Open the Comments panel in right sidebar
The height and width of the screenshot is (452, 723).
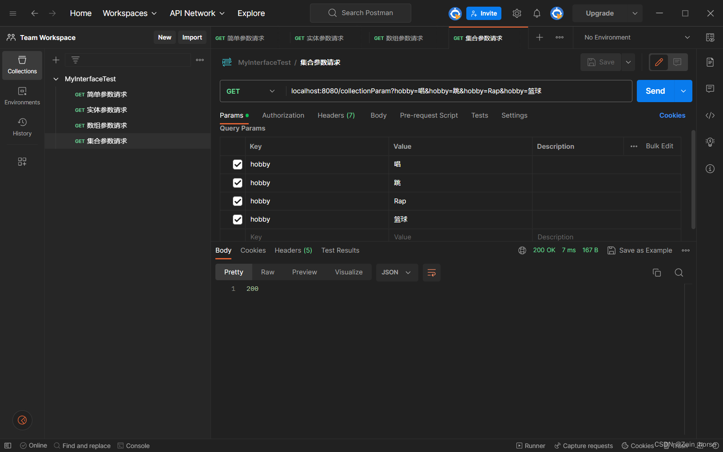point(710,89)
